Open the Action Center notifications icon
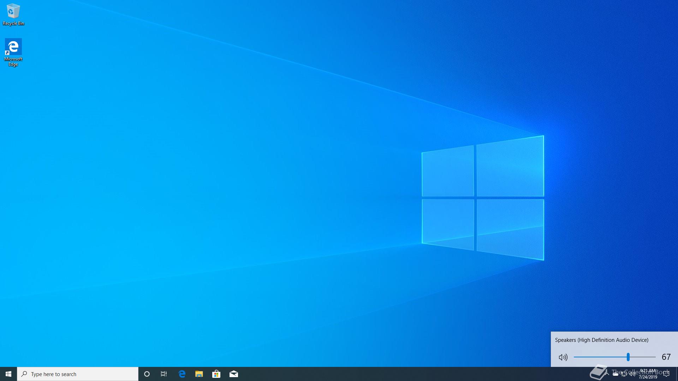Image resolution: width=678 pixels, height=381 pixels. (x=666, y=374)
